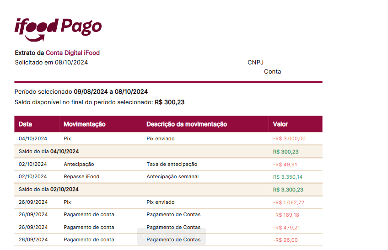Click the period '09/08/2024 a 08/10/2024'

tap(111, 92)
